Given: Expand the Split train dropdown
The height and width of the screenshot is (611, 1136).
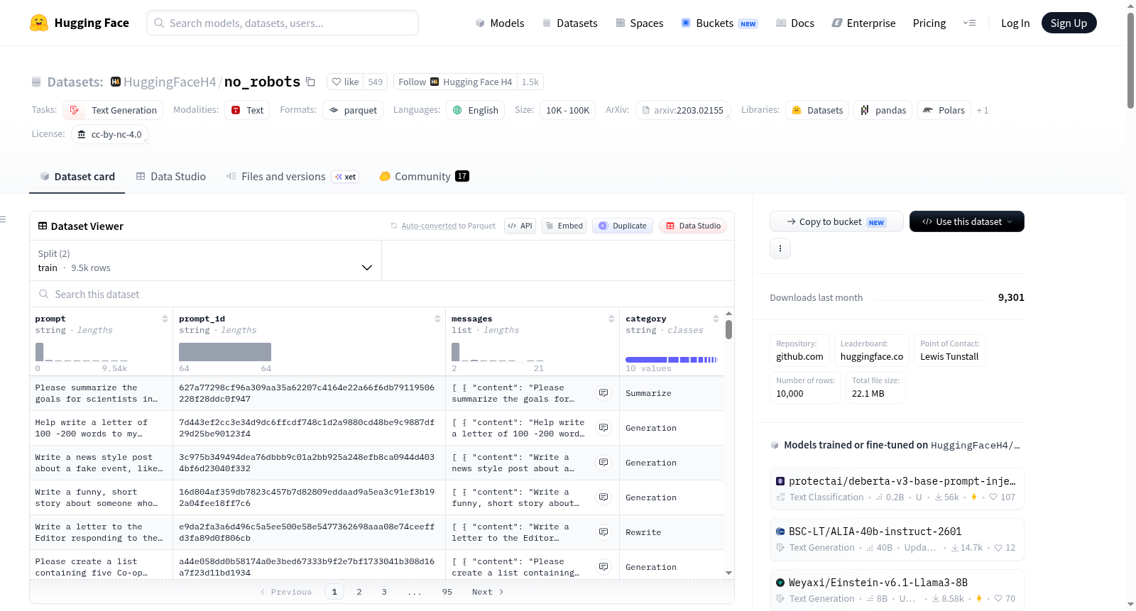Looking at the screenshot, I should [x=205, y=260].
